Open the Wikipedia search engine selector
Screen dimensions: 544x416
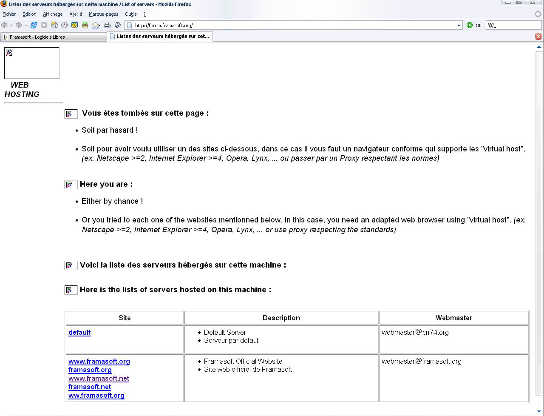(492, 26)
